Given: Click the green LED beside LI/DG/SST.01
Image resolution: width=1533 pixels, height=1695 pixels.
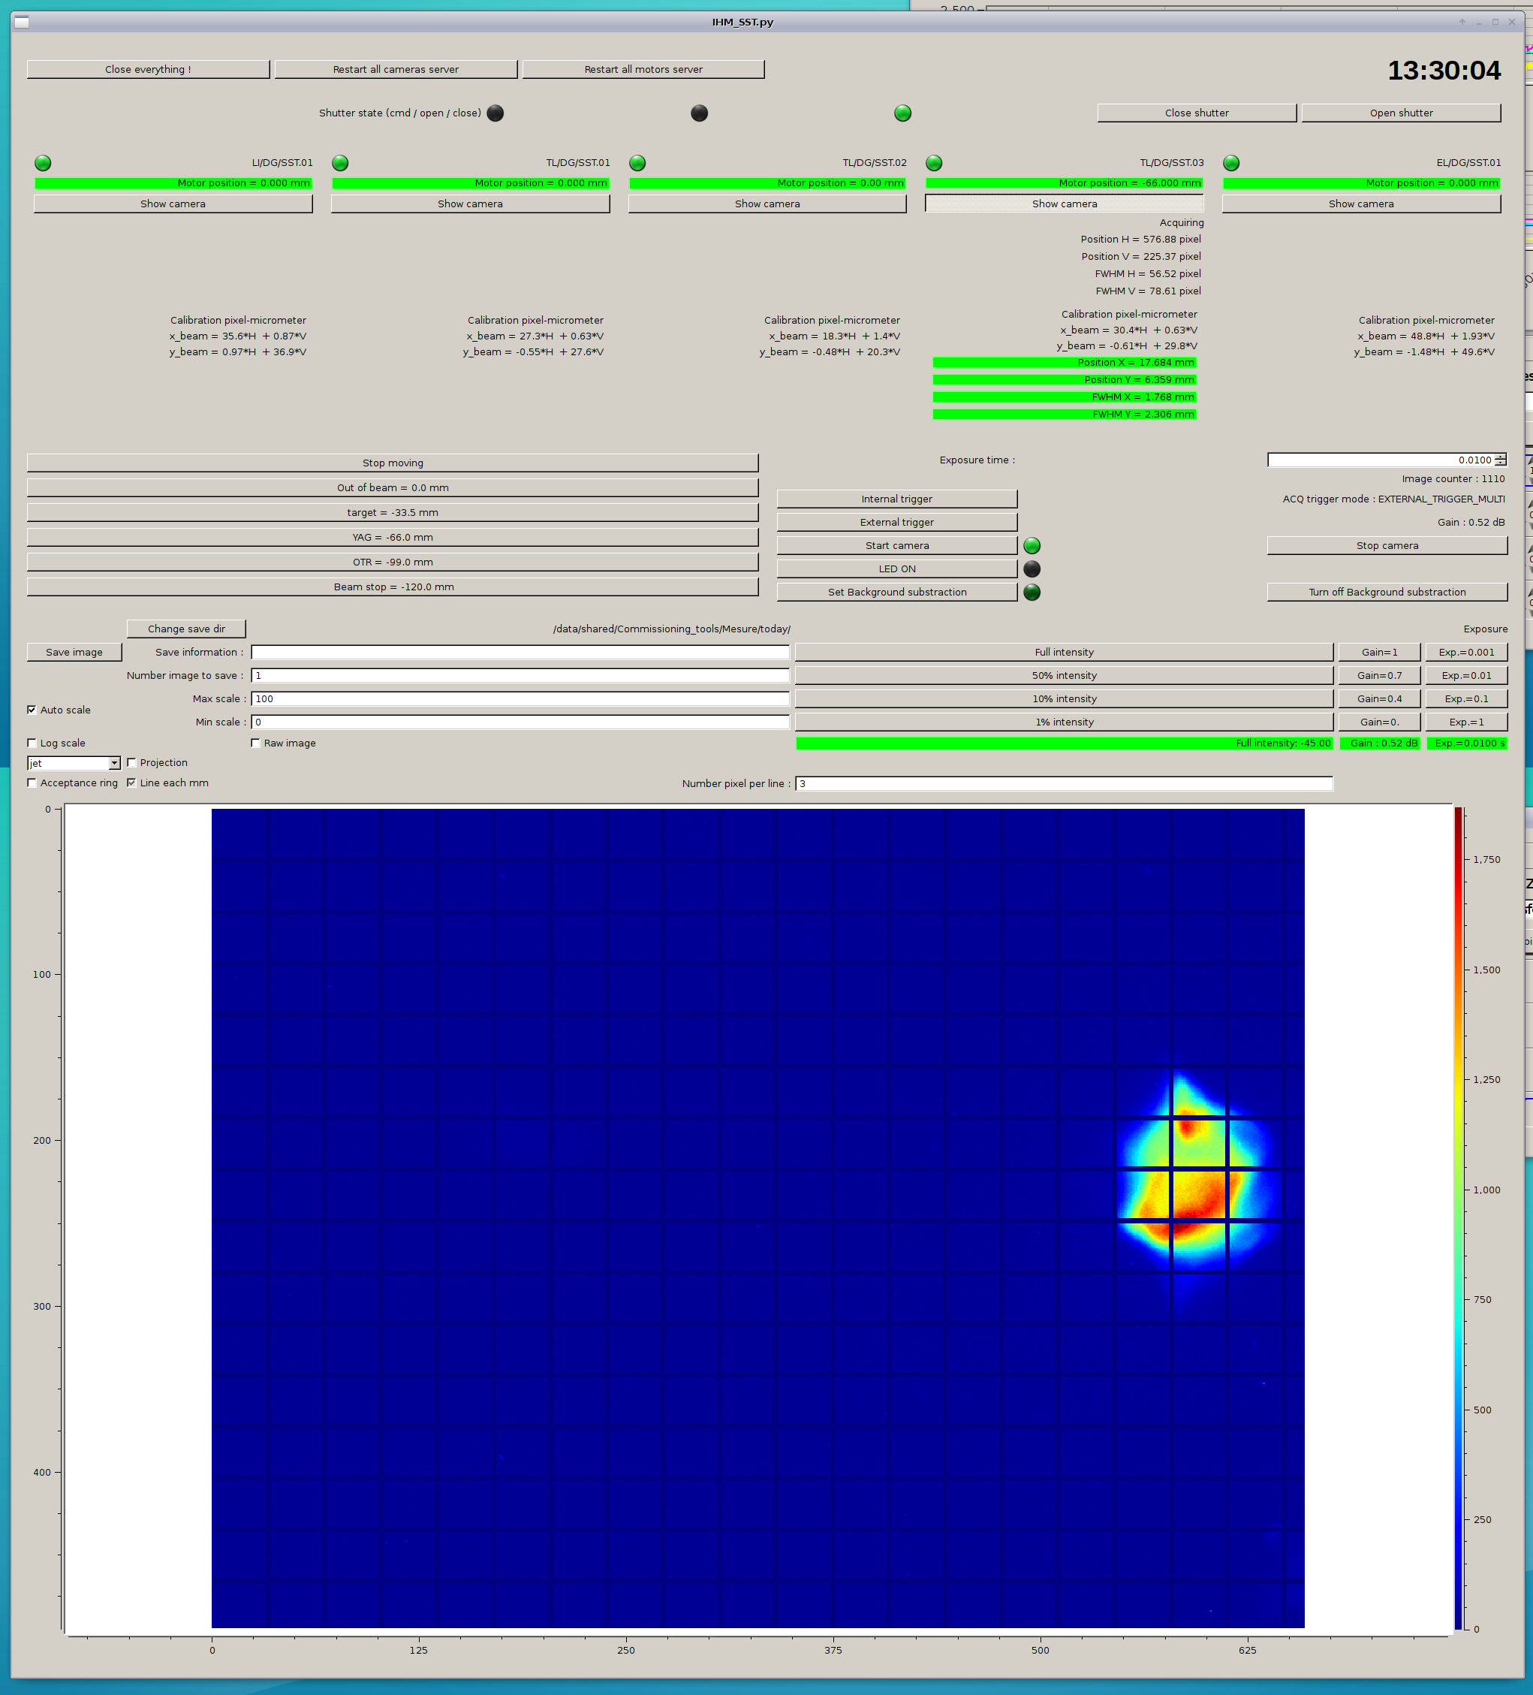Looking at the screenshot, I should pyautogui.click(x=43, y=163).
